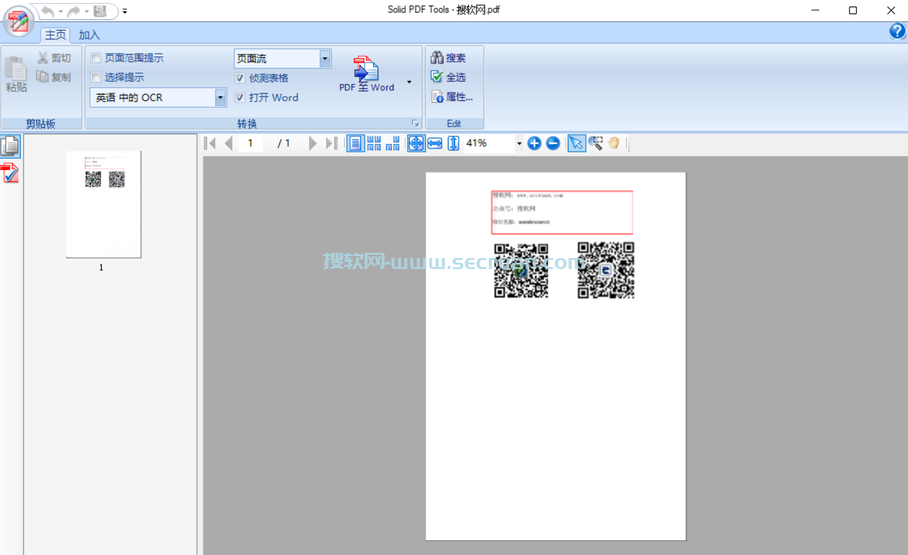
Task: Click the right QR code in the document
Action: [606, 270]
